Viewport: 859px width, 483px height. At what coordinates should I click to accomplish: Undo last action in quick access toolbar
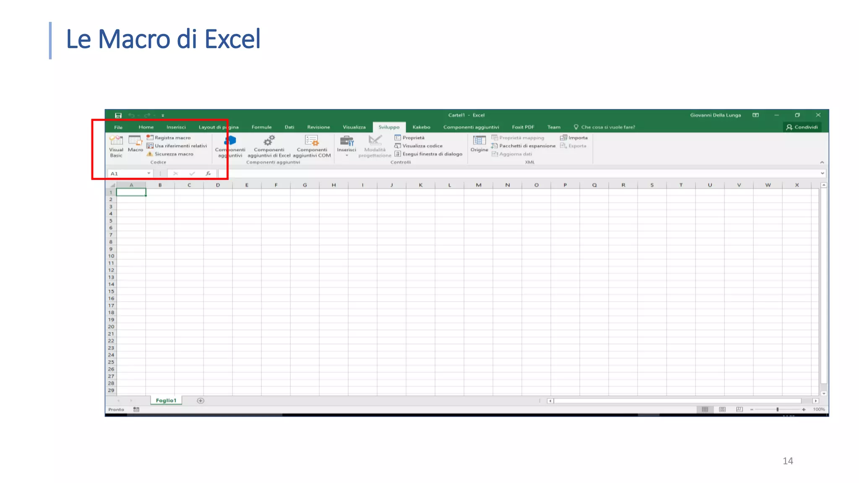(131, 115)
